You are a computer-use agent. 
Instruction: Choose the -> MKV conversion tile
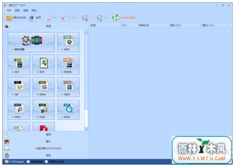click(x=68, y=87)
